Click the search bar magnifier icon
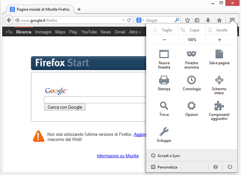This screenshot has width=241, height=175. [x=177, y=20]
